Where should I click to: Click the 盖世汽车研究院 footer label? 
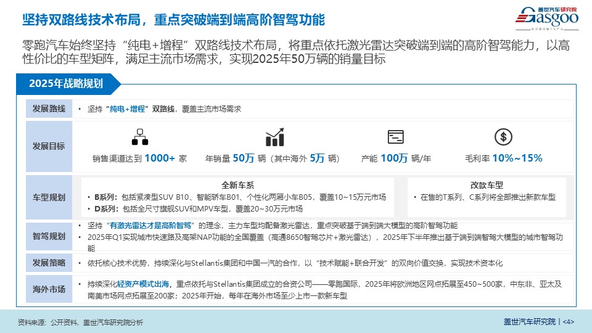click(529, 322)
